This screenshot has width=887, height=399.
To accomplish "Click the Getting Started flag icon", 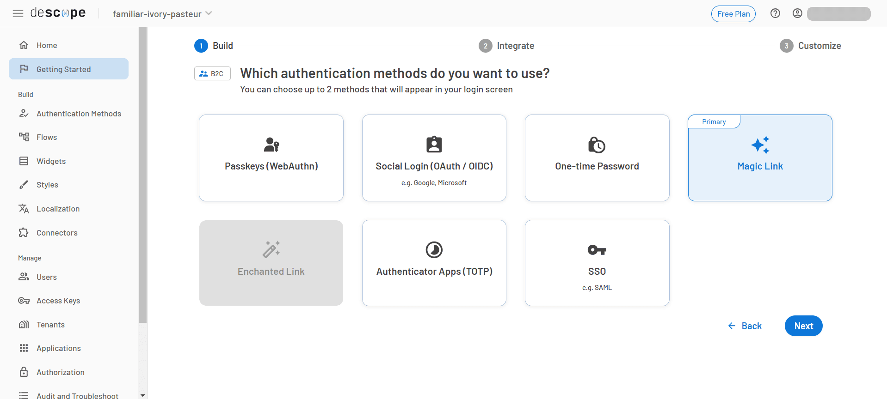I will coord(24,69).
